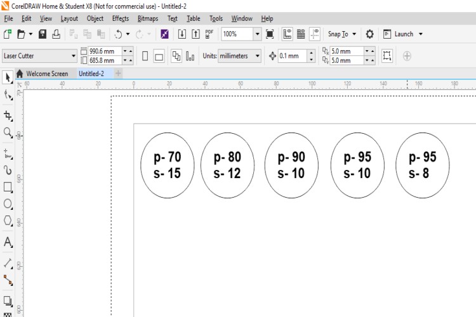Select the Parallel Dimension tool

(x=8, y=263)
